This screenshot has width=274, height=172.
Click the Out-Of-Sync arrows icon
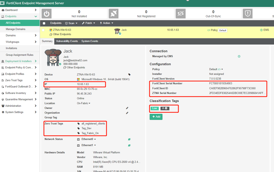pos(180,13)
